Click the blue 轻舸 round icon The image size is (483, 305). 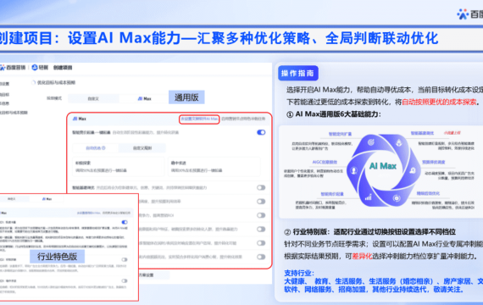(35, 68)
